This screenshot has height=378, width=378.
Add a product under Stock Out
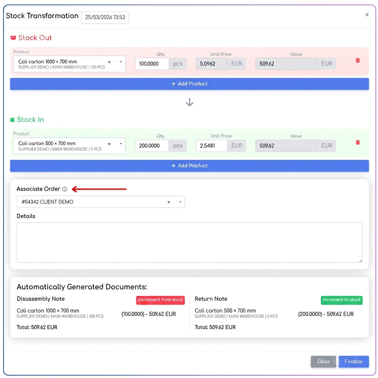click(189, 84)
